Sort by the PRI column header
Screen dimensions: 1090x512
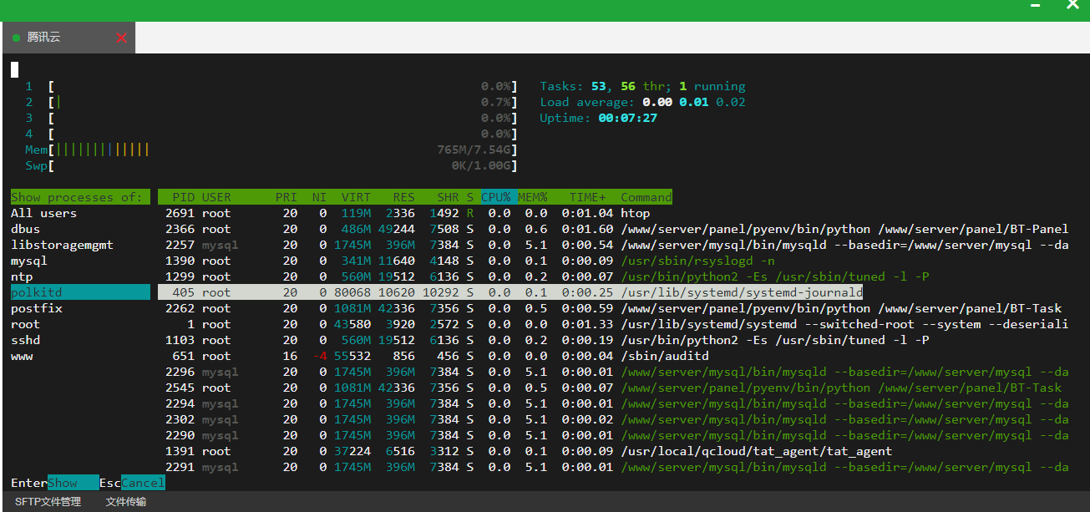point(286,198)
